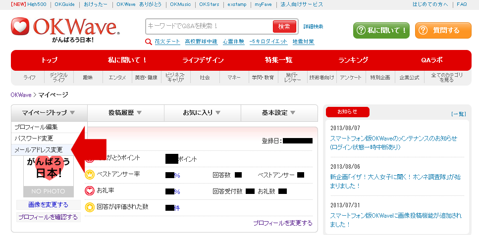Open the QAラボ navigation tab
The height and width of the screenshot is (235, 479).
point(431,60)
